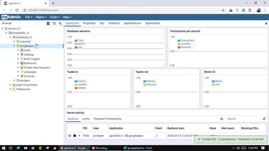The height and width of the screenshot is (151, 269).
Task: Select Languages in the browser tree
Action: (30, 72)
